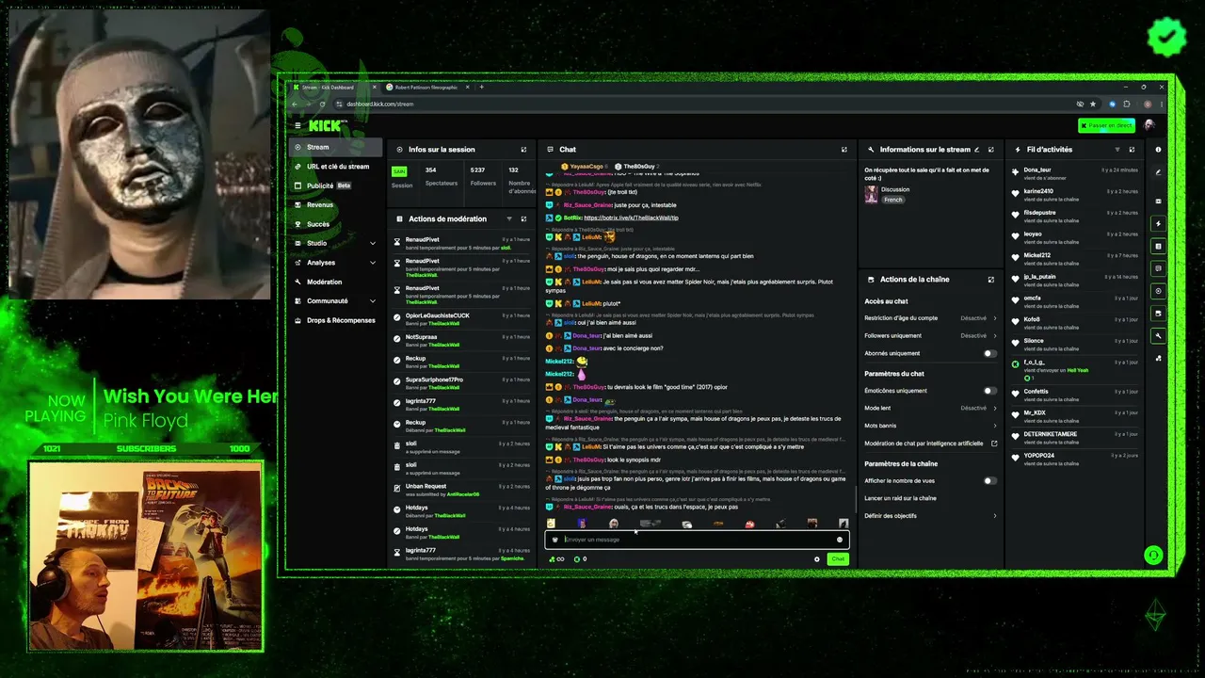
Task: Click karine2410 in the activity feed
Action: click(x=1037, y=191)
